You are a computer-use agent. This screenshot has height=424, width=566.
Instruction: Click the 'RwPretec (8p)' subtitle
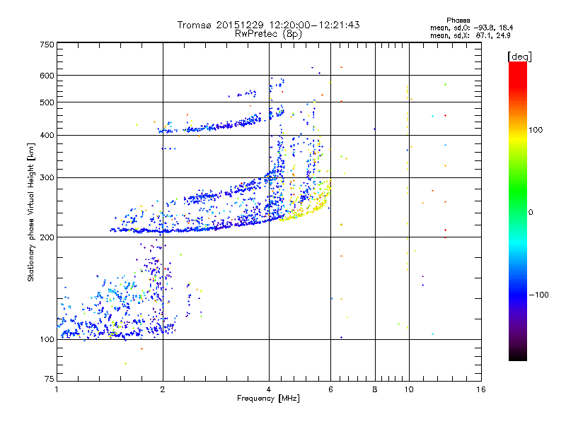pyautogui.click(x=268, y=34)
